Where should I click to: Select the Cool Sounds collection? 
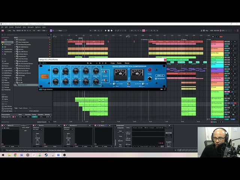pos(8,52)
